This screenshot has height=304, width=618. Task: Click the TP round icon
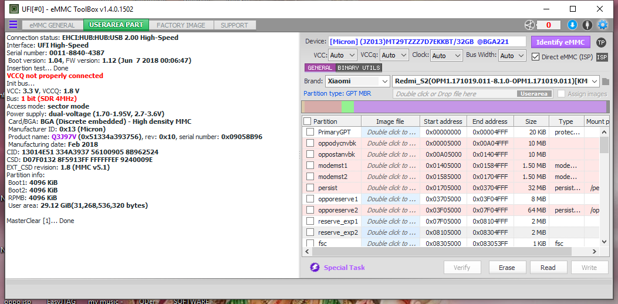tap(601, 42)
